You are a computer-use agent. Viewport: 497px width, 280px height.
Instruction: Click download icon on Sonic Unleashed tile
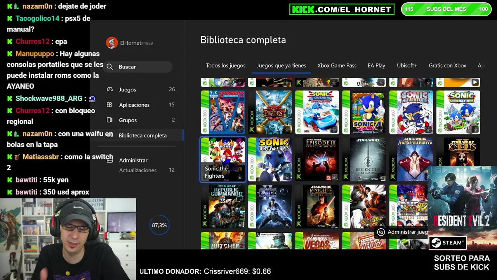pyautogui.click(x=287, y=177)
